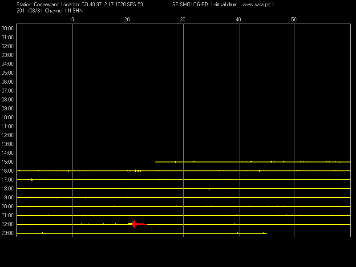The width and height of the screenshot is (356, 267).
Task: Click the 22:00 hour label
Action: pos(8,224)
